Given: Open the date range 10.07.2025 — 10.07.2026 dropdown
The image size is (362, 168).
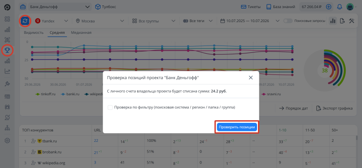Looking at the screenshot, I should click(x=250, y=21).
